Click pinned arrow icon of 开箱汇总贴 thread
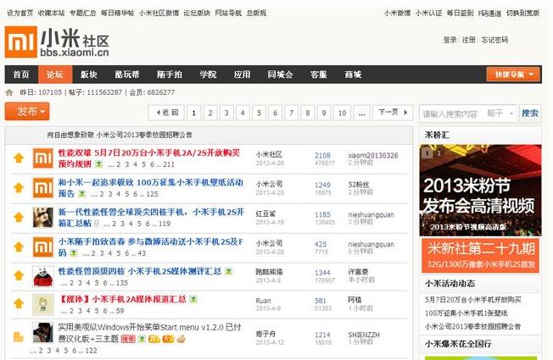Image resolution: width=553 pixels, height=360 pixels. pyautogui.click(x=19, y=218)
